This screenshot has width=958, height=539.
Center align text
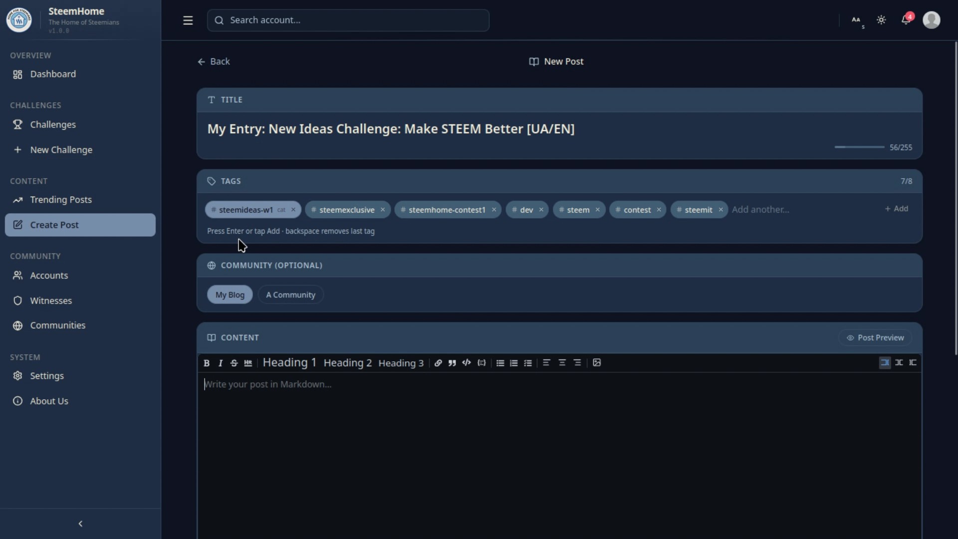tap(562, 363)
